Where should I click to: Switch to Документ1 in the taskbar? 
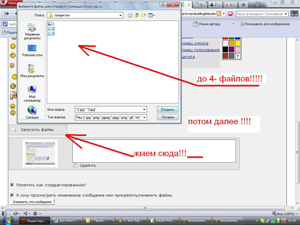(67, 220)
